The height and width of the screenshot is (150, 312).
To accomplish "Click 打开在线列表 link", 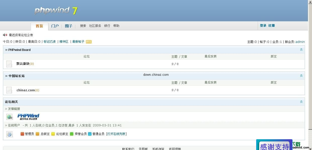I will (x=116, y=134).
